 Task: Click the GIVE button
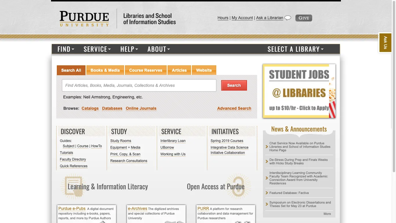(304, 18)
